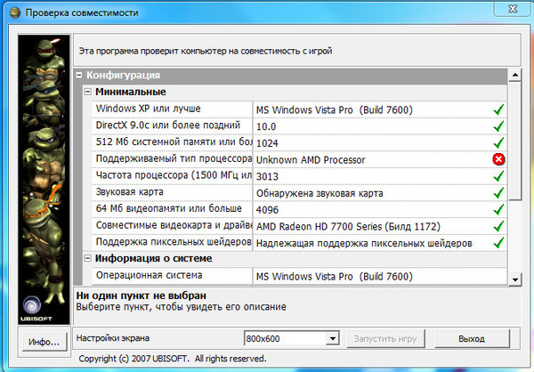Click the Выход button
Viewport: 534px width, 372px height.
(x=472, y=338)
